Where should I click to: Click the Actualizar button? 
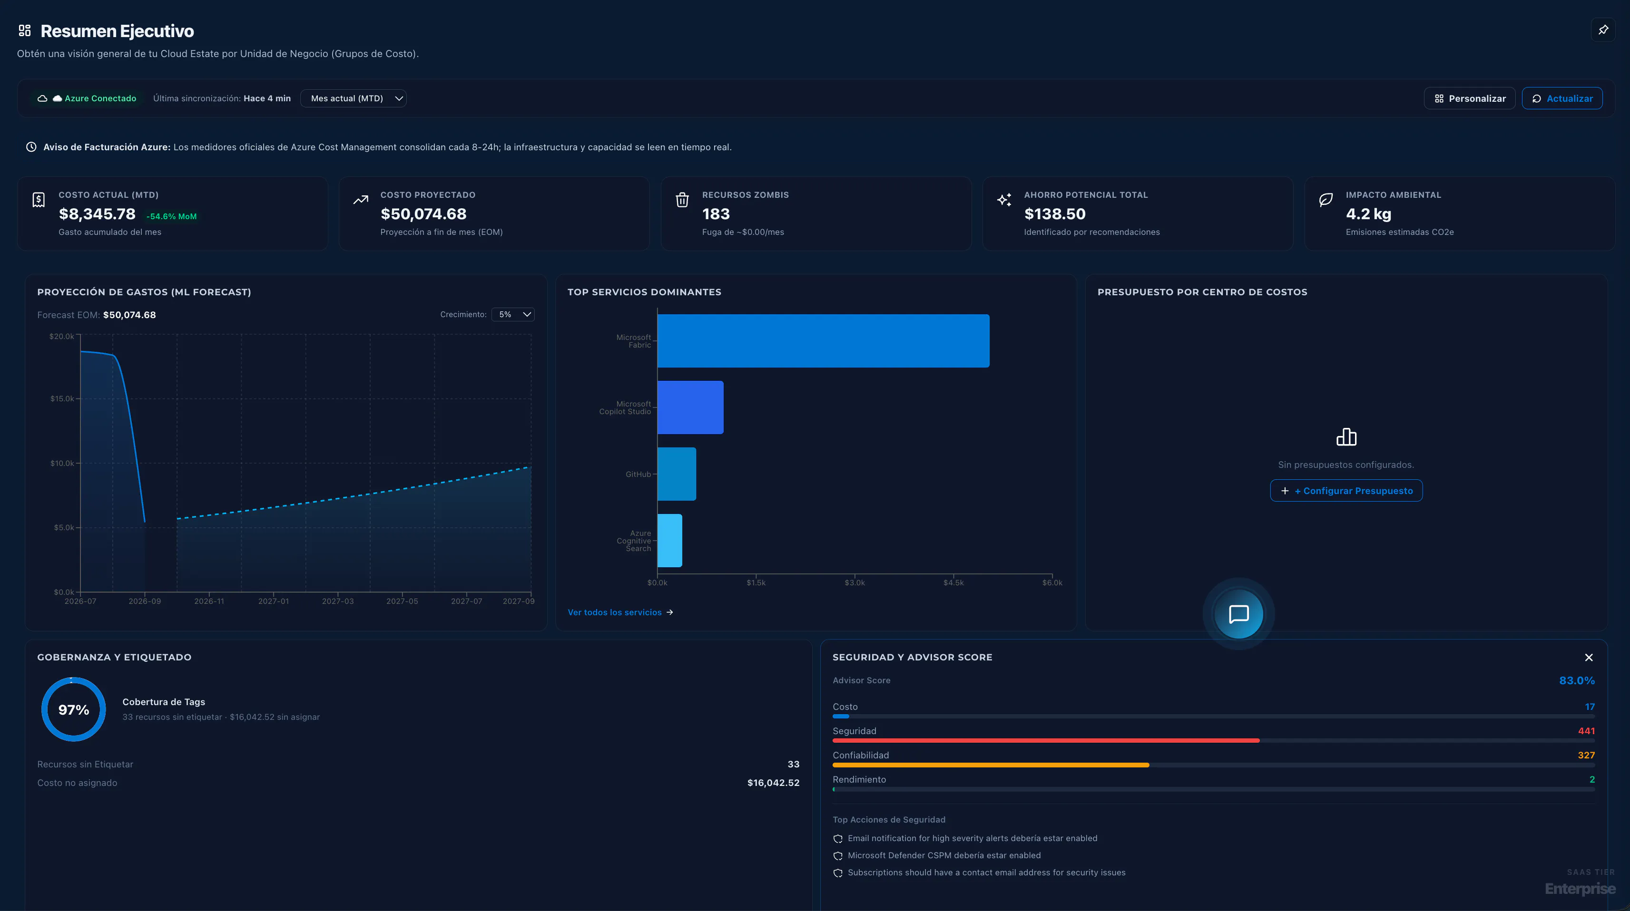pyautogui.click(x=1561, y=98)
